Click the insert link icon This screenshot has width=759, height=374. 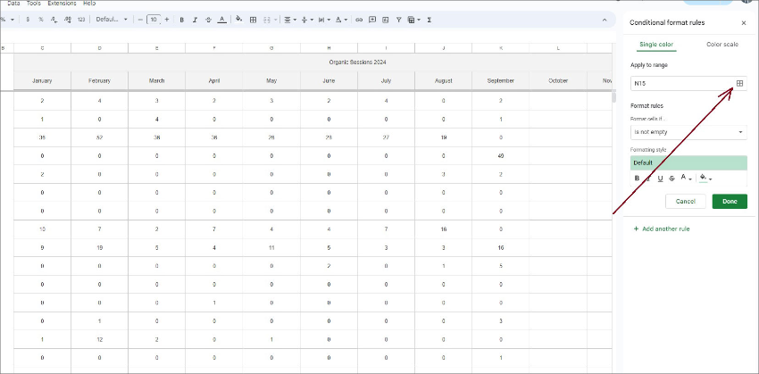[359, 19]
